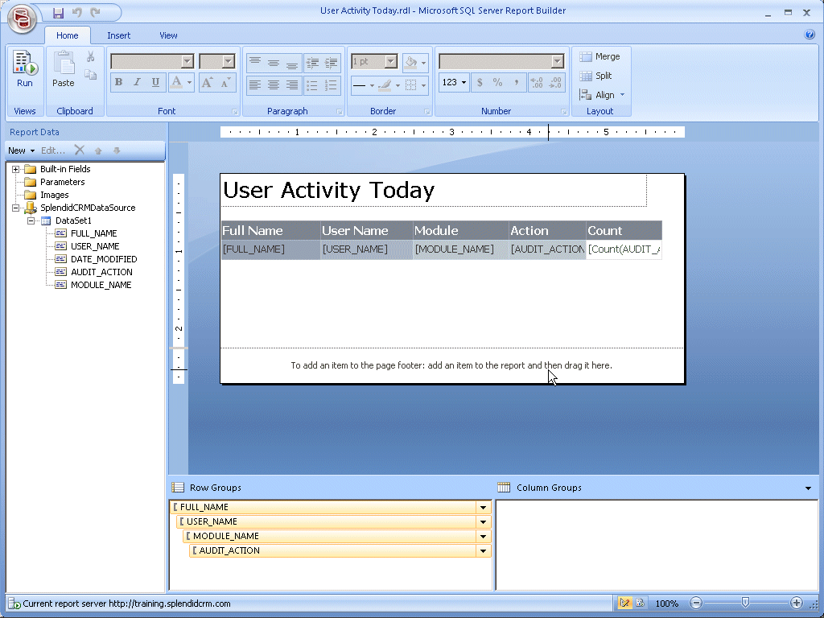Run the report preview
Viewport: 824px width, 618px height.
(25, 69)
